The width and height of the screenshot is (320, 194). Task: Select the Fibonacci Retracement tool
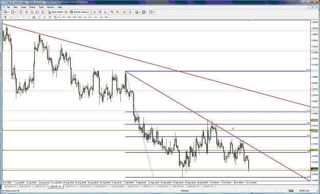39,17
